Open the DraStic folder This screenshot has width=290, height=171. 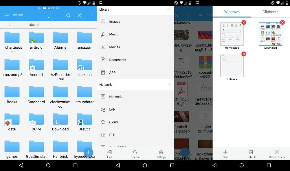point(85,122)
